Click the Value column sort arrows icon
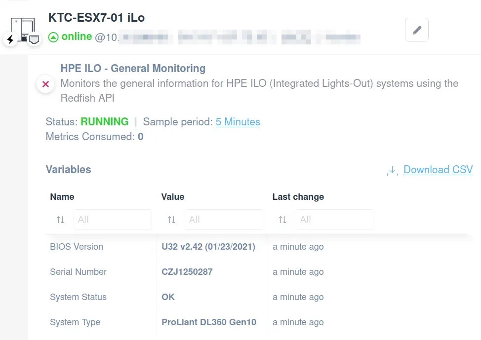The image size is (481, 340). click(x=171, y=220)
